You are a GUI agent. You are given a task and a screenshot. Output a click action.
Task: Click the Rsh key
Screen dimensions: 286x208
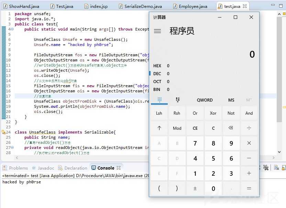[177, 113]
